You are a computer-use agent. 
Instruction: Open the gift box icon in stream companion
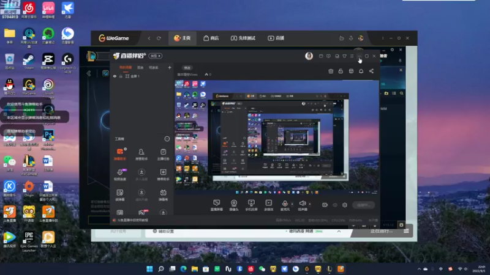click(331, 71)
